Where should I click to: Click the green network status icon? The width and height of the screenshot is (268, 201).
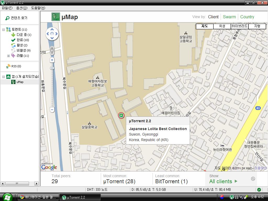point(259,189)
